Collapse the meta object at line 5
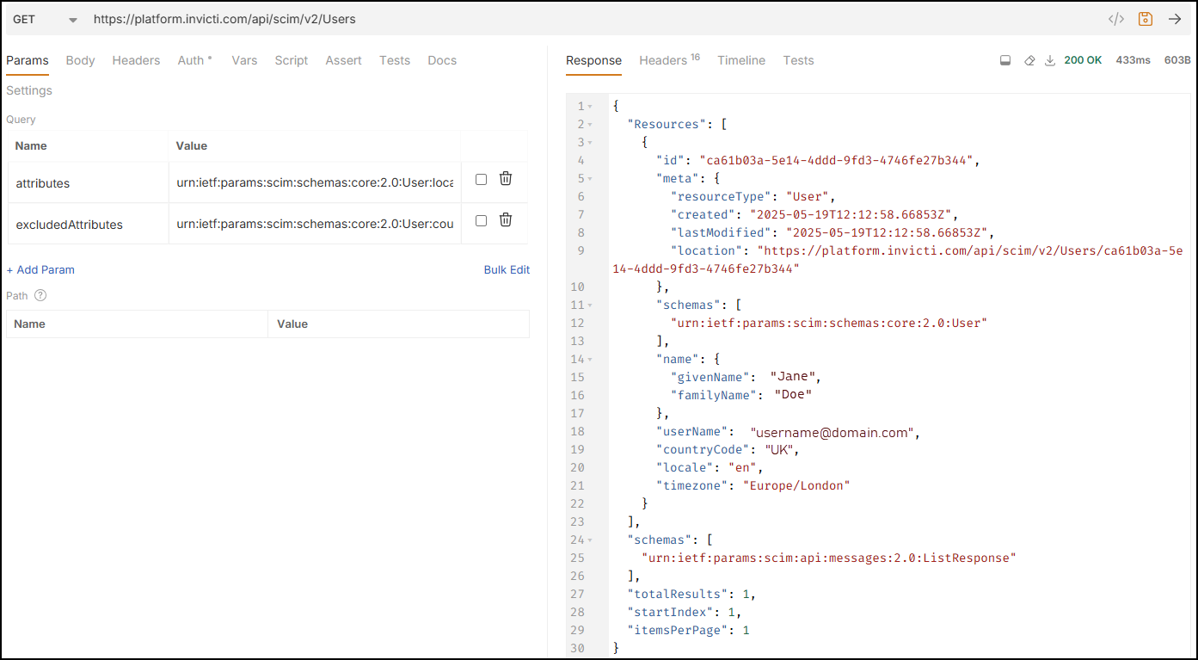Screen dimensions: 1198x660 (588, 178)
